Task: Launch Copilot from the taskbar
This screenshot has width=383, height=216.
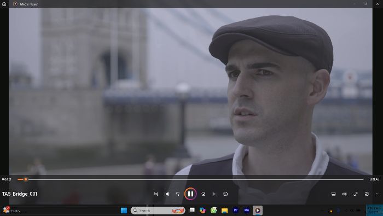Action: [x=202, y=211]
